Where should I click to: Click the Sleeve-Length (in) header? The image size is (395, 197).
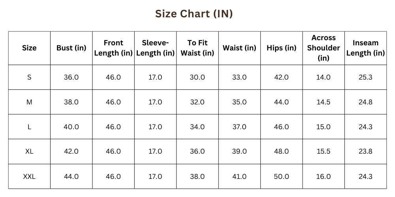click(x=155, y=48)
